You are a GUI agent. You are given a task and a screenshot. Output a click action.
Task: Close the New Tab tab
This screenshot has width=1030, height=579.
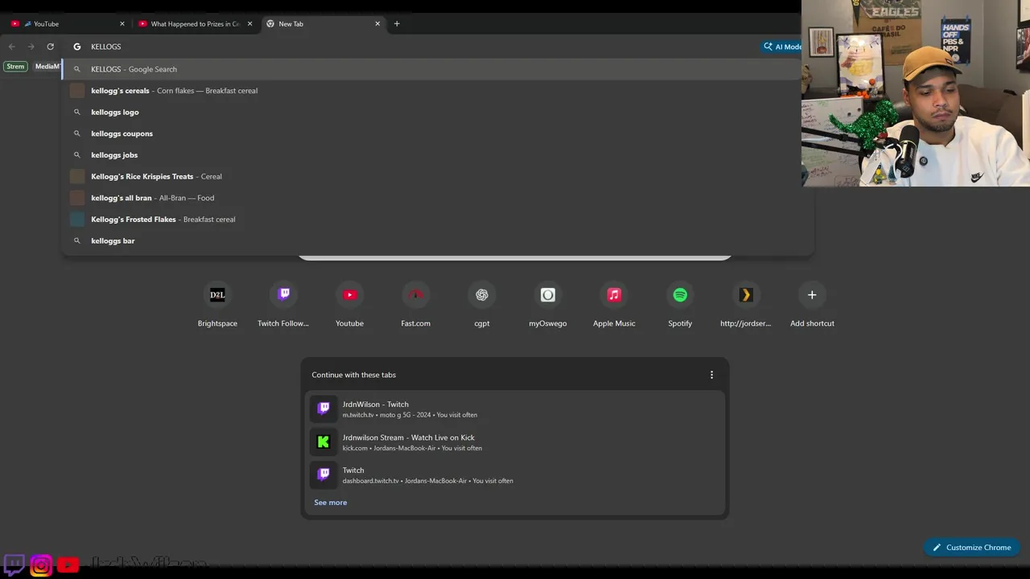(377, 23)
